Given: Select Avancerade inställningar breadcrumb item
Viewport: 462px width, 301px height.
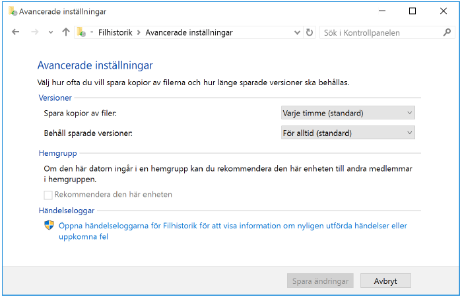Looking at the screenshot, I should tap(189, 32).
